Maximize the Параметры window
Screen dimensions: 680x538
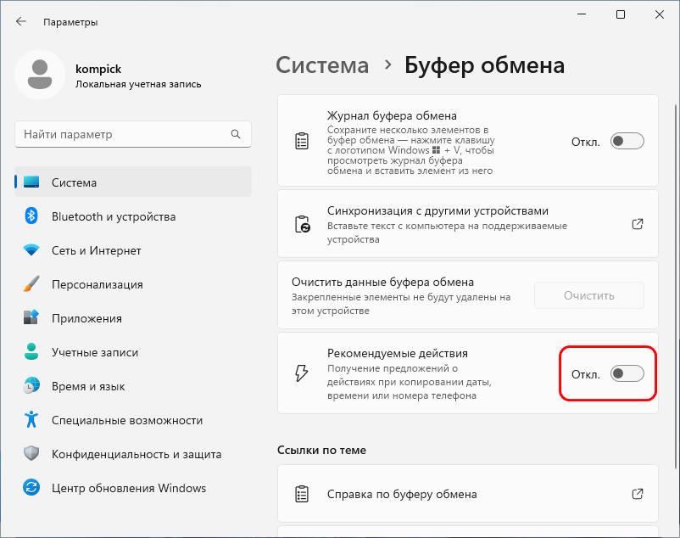point(621,14)
